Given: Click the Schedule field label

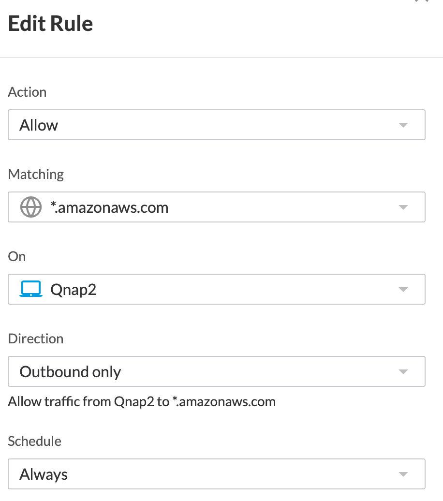Looking at the screenshot, I should [35, 441].
